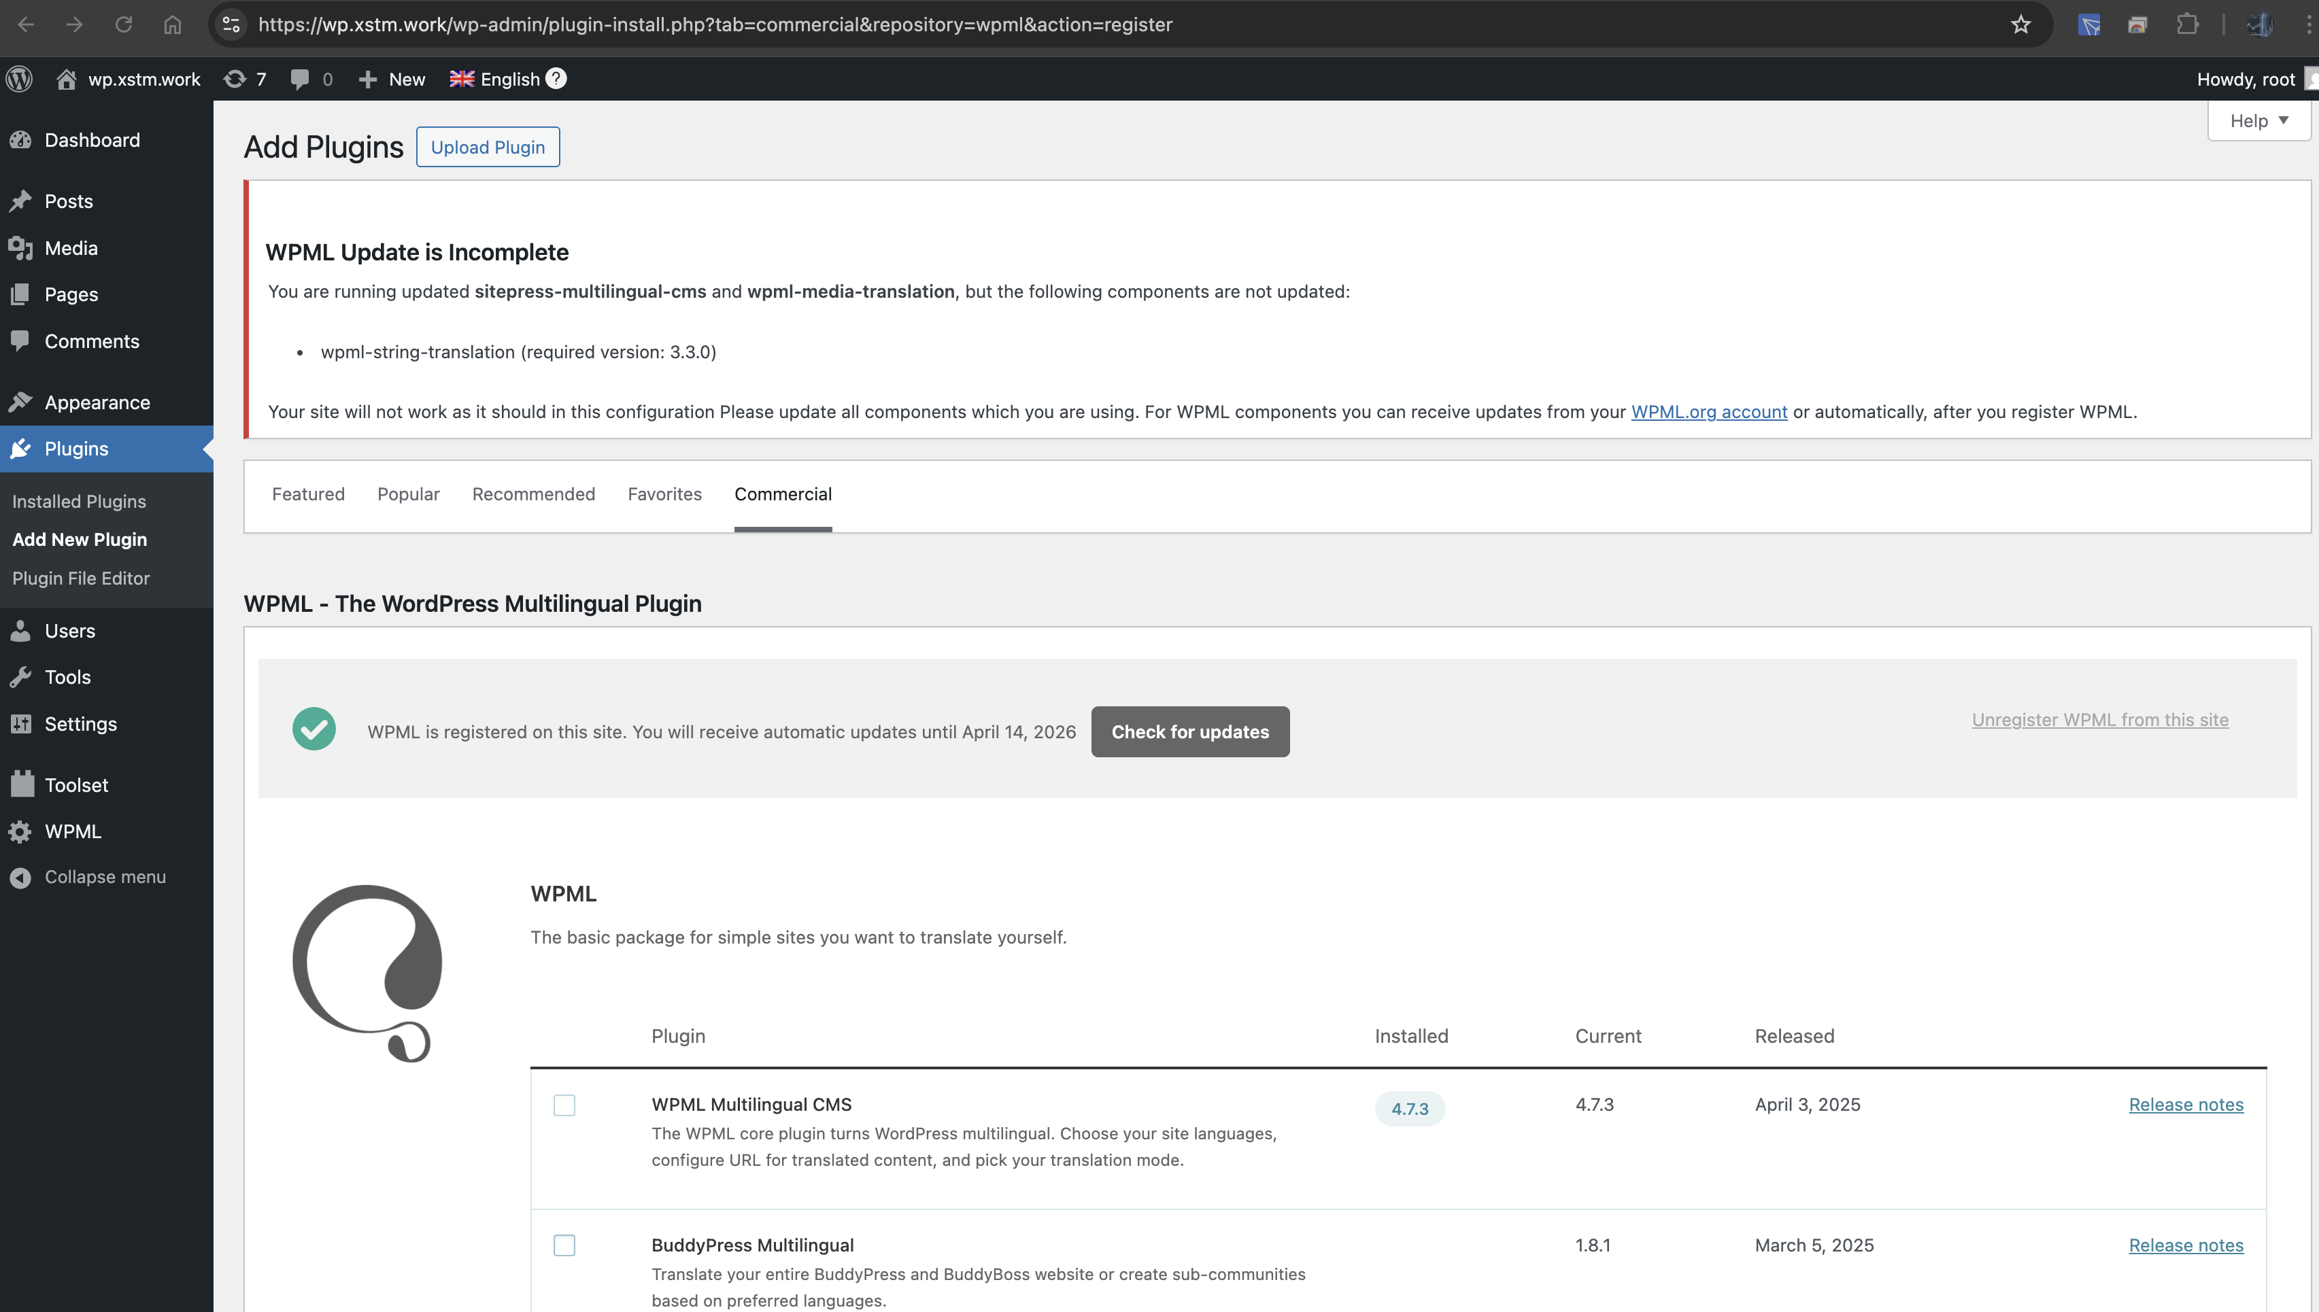Open Howdy, root account menu
This screenshot has height=1312, width=2319.
[x=2245, y=78]
